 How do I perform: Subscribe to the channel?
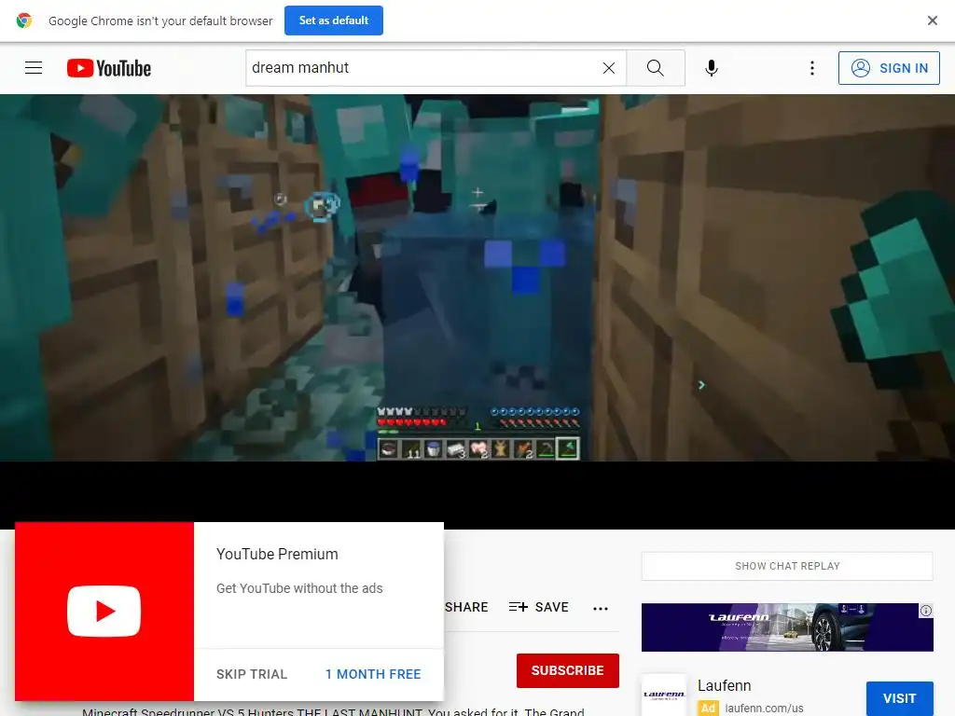click(568, 670)
